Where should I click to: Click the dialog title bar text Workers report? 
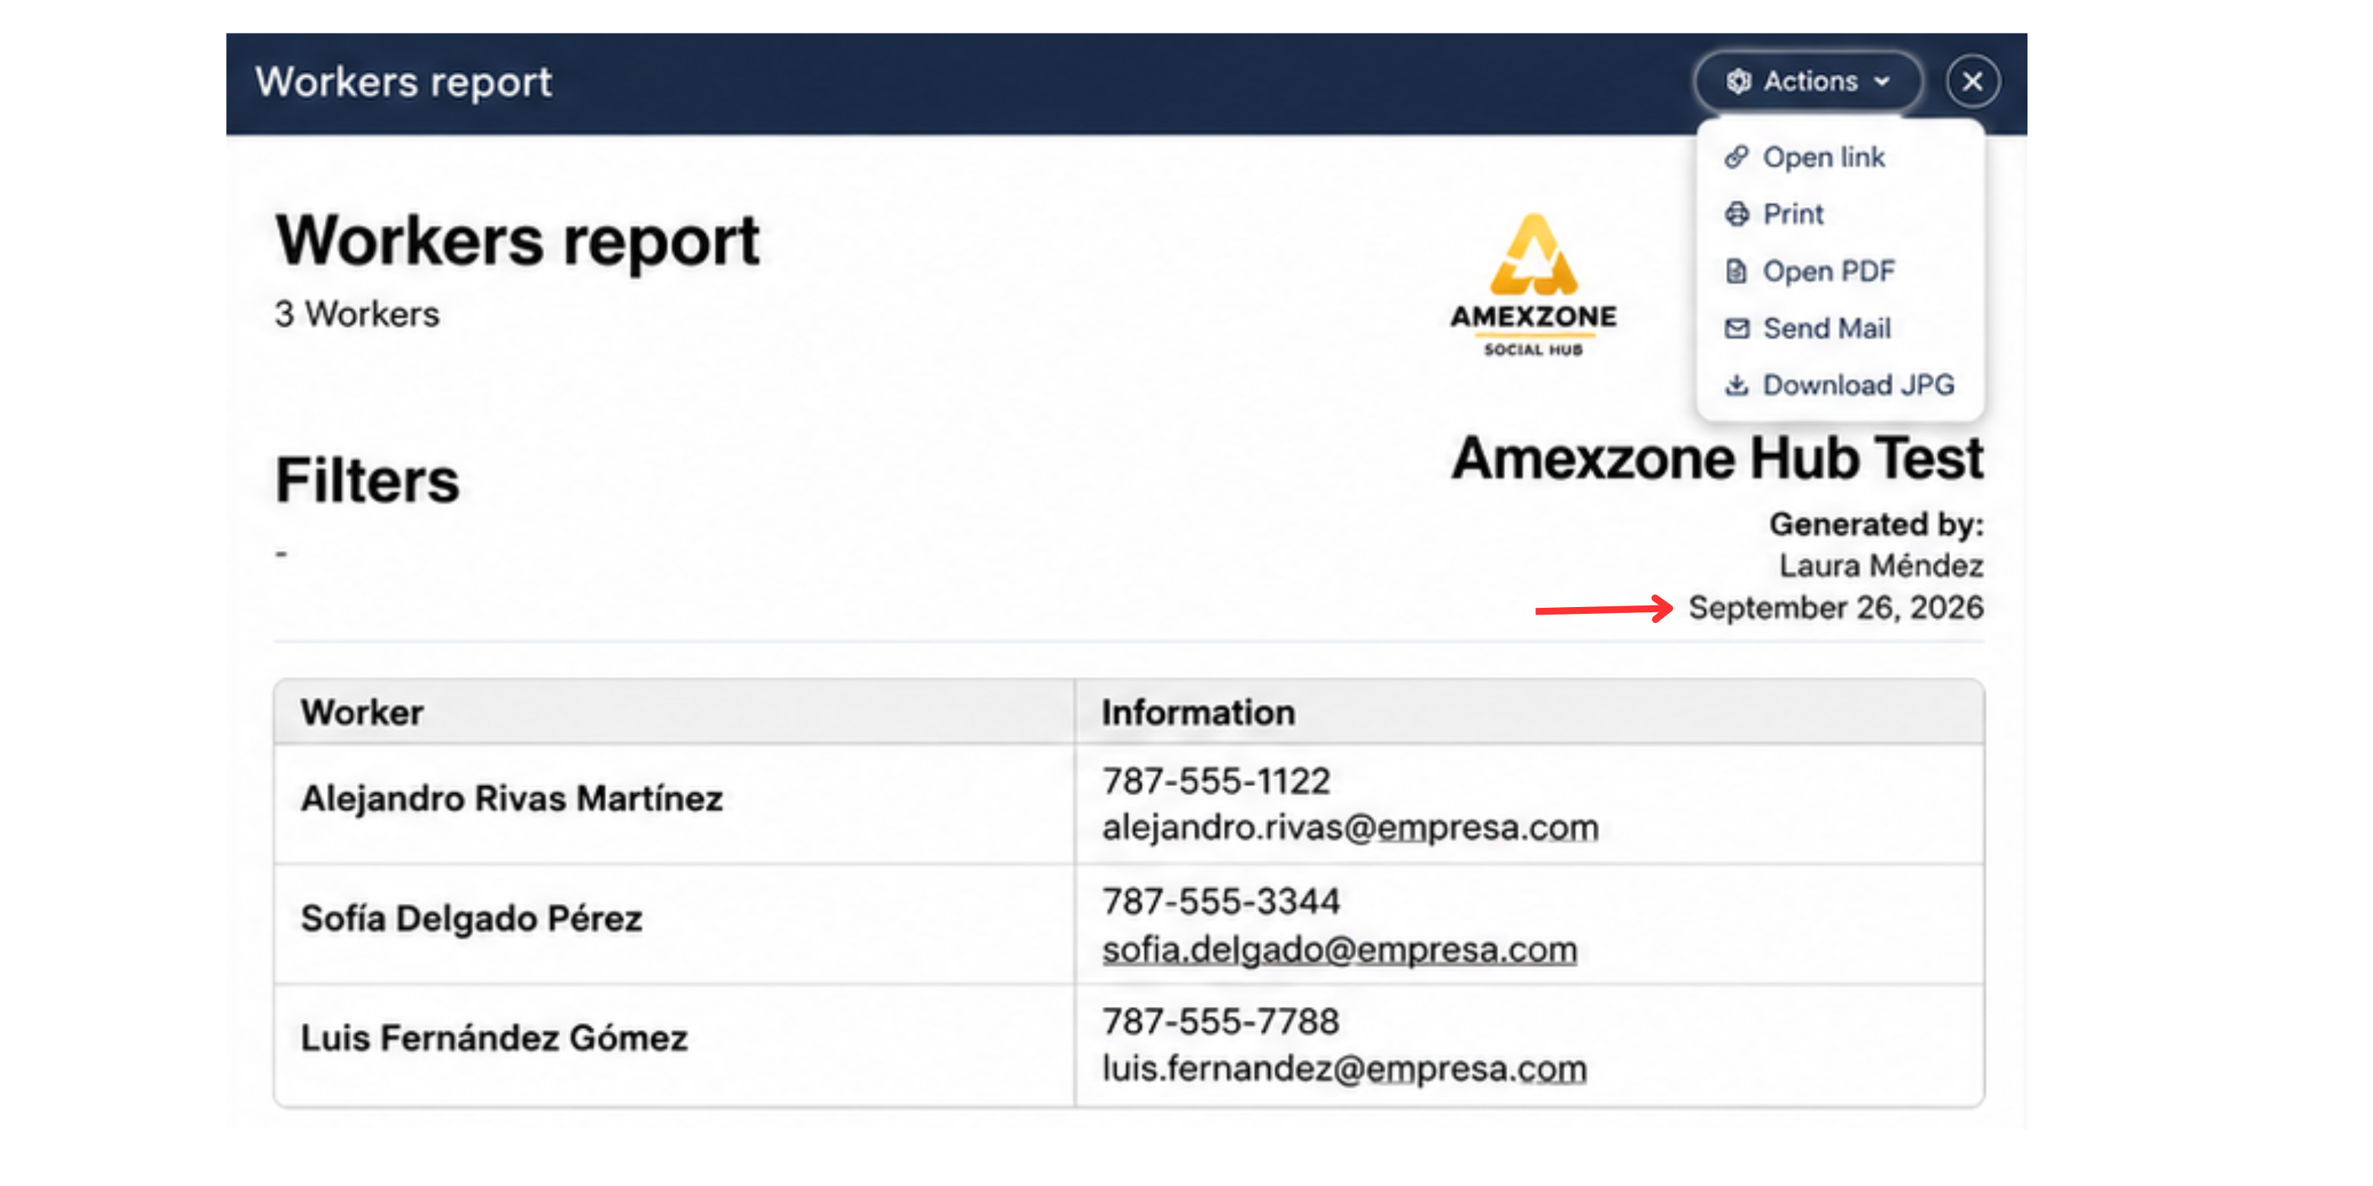(403, 82)
